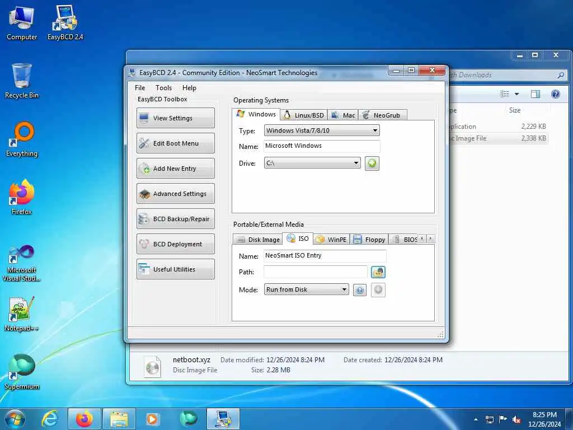Open File Explorer from taskbar
This screenshot has height=430, width=573.
click(x=119, y=419)
